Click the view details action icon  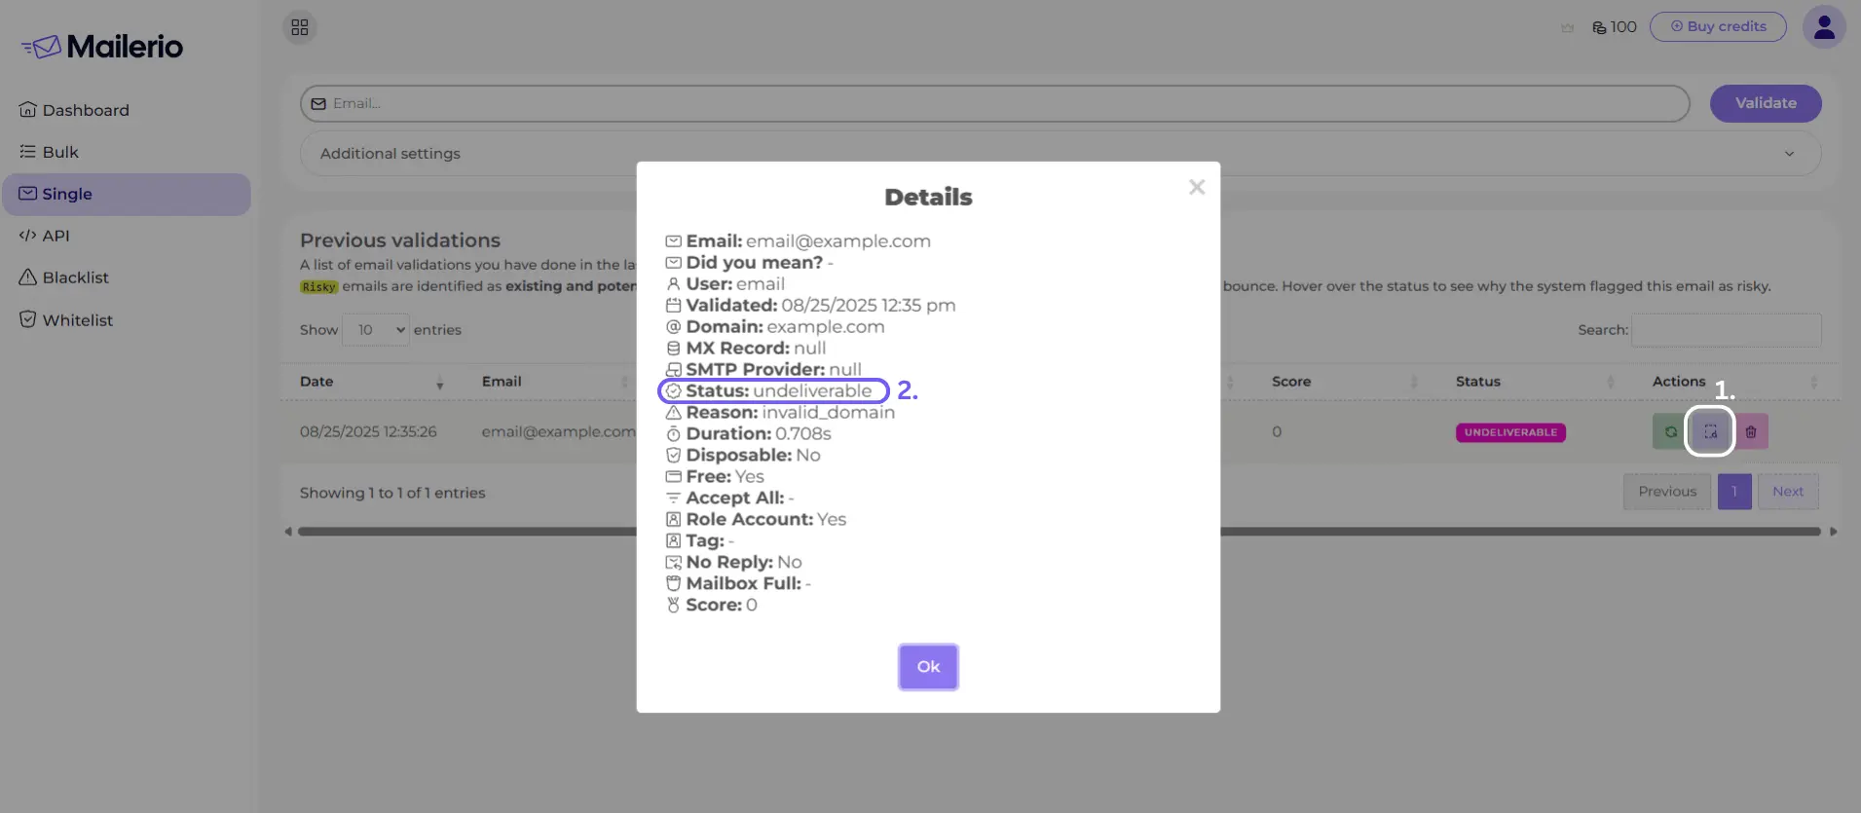pos(1710,431)
